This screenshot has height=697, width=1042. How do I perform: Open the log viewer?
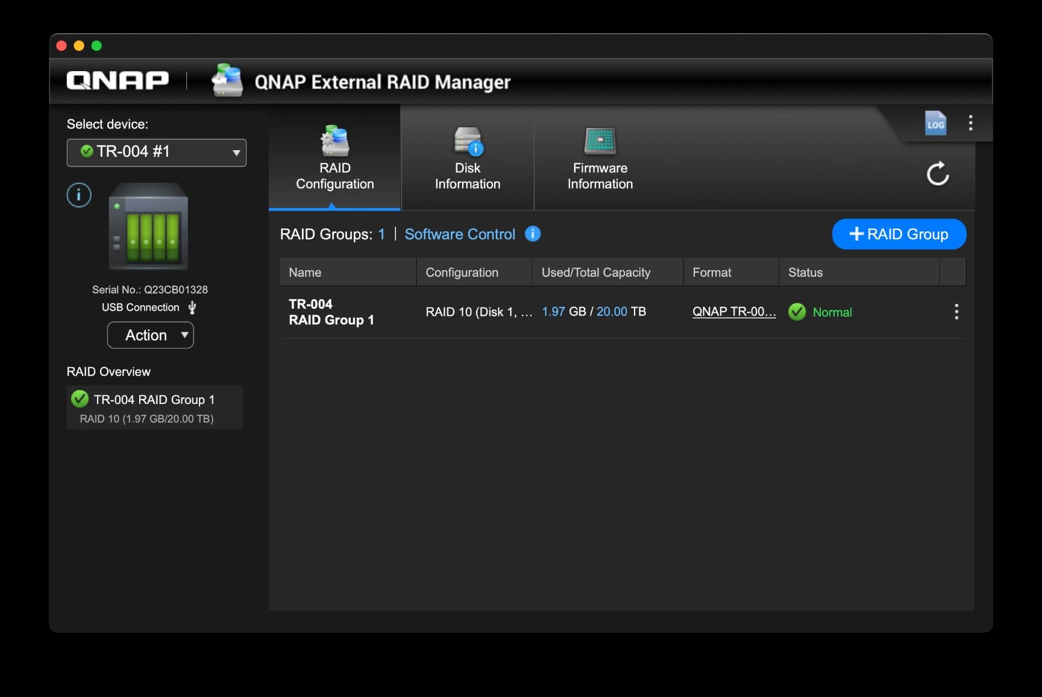tap(935, 123)
